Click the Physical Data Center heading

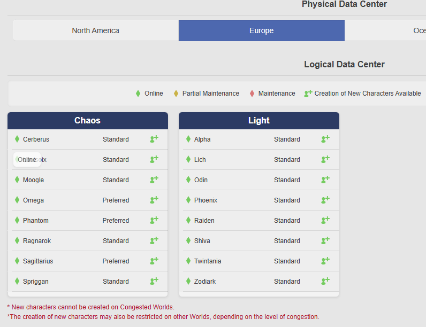344,4
